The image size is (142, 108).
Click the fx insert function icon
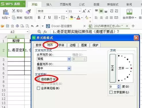coord(45,32)
